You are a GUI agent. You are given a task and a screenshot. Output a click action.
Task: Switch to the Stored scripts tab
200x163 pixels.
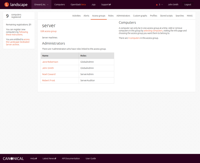point(166,16)
